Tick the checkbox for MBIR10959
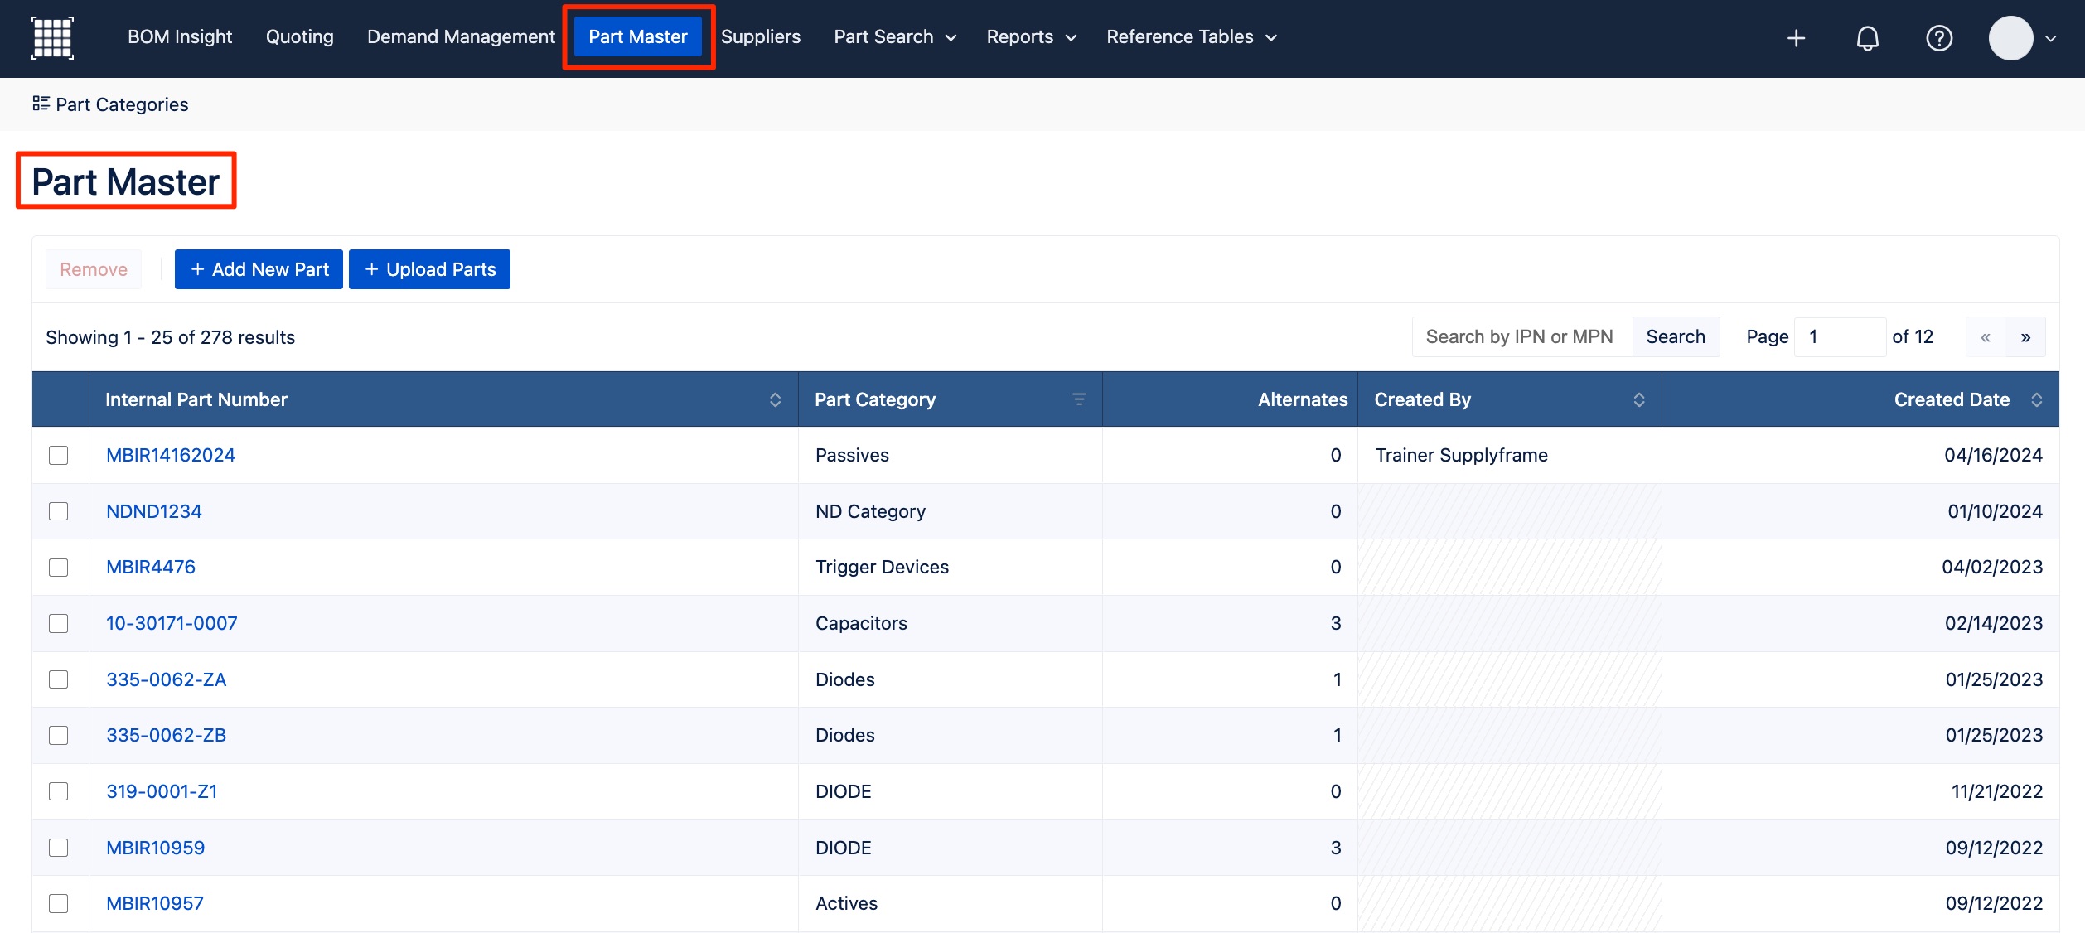The image size is (2085, 933). [58, 848]
